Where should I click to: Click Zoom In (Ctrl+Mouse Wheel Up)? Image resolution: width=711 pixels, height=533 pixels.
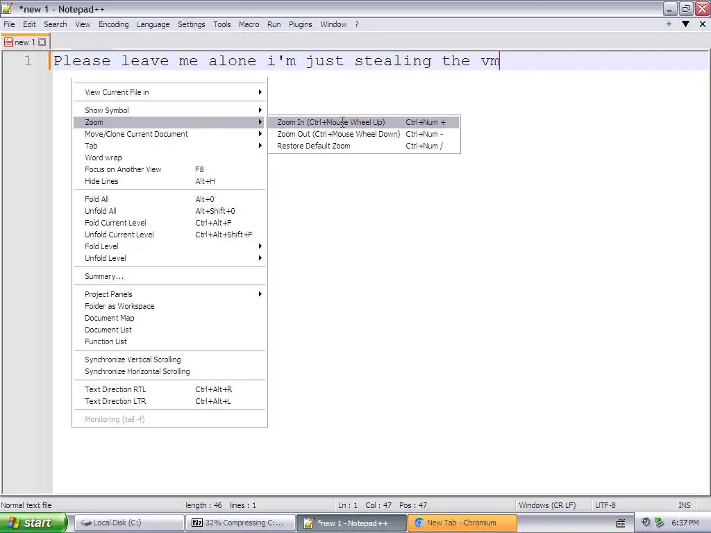(364, 122)
